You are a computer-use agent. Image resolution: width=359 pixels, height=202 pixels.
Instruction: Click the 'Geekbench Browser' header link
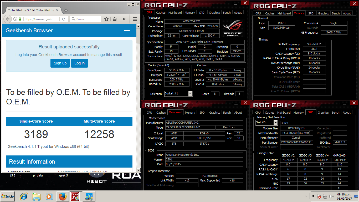(x=29, y=31)
